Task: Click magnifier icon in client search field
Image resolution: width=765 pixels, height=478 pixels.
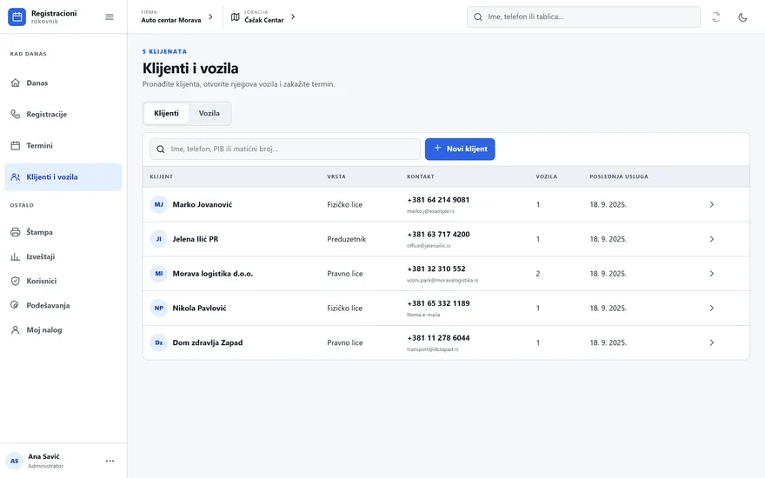Action: pyautogui.click(x=161, y=149)
